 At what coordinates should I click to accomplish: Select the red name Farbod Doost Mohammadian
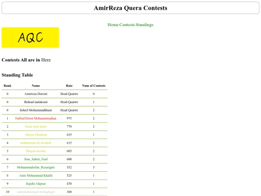tap(36, 119)
